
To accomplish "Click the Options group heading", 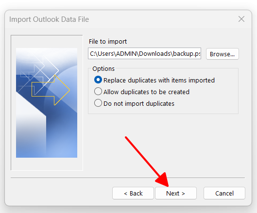I will 103,68.
